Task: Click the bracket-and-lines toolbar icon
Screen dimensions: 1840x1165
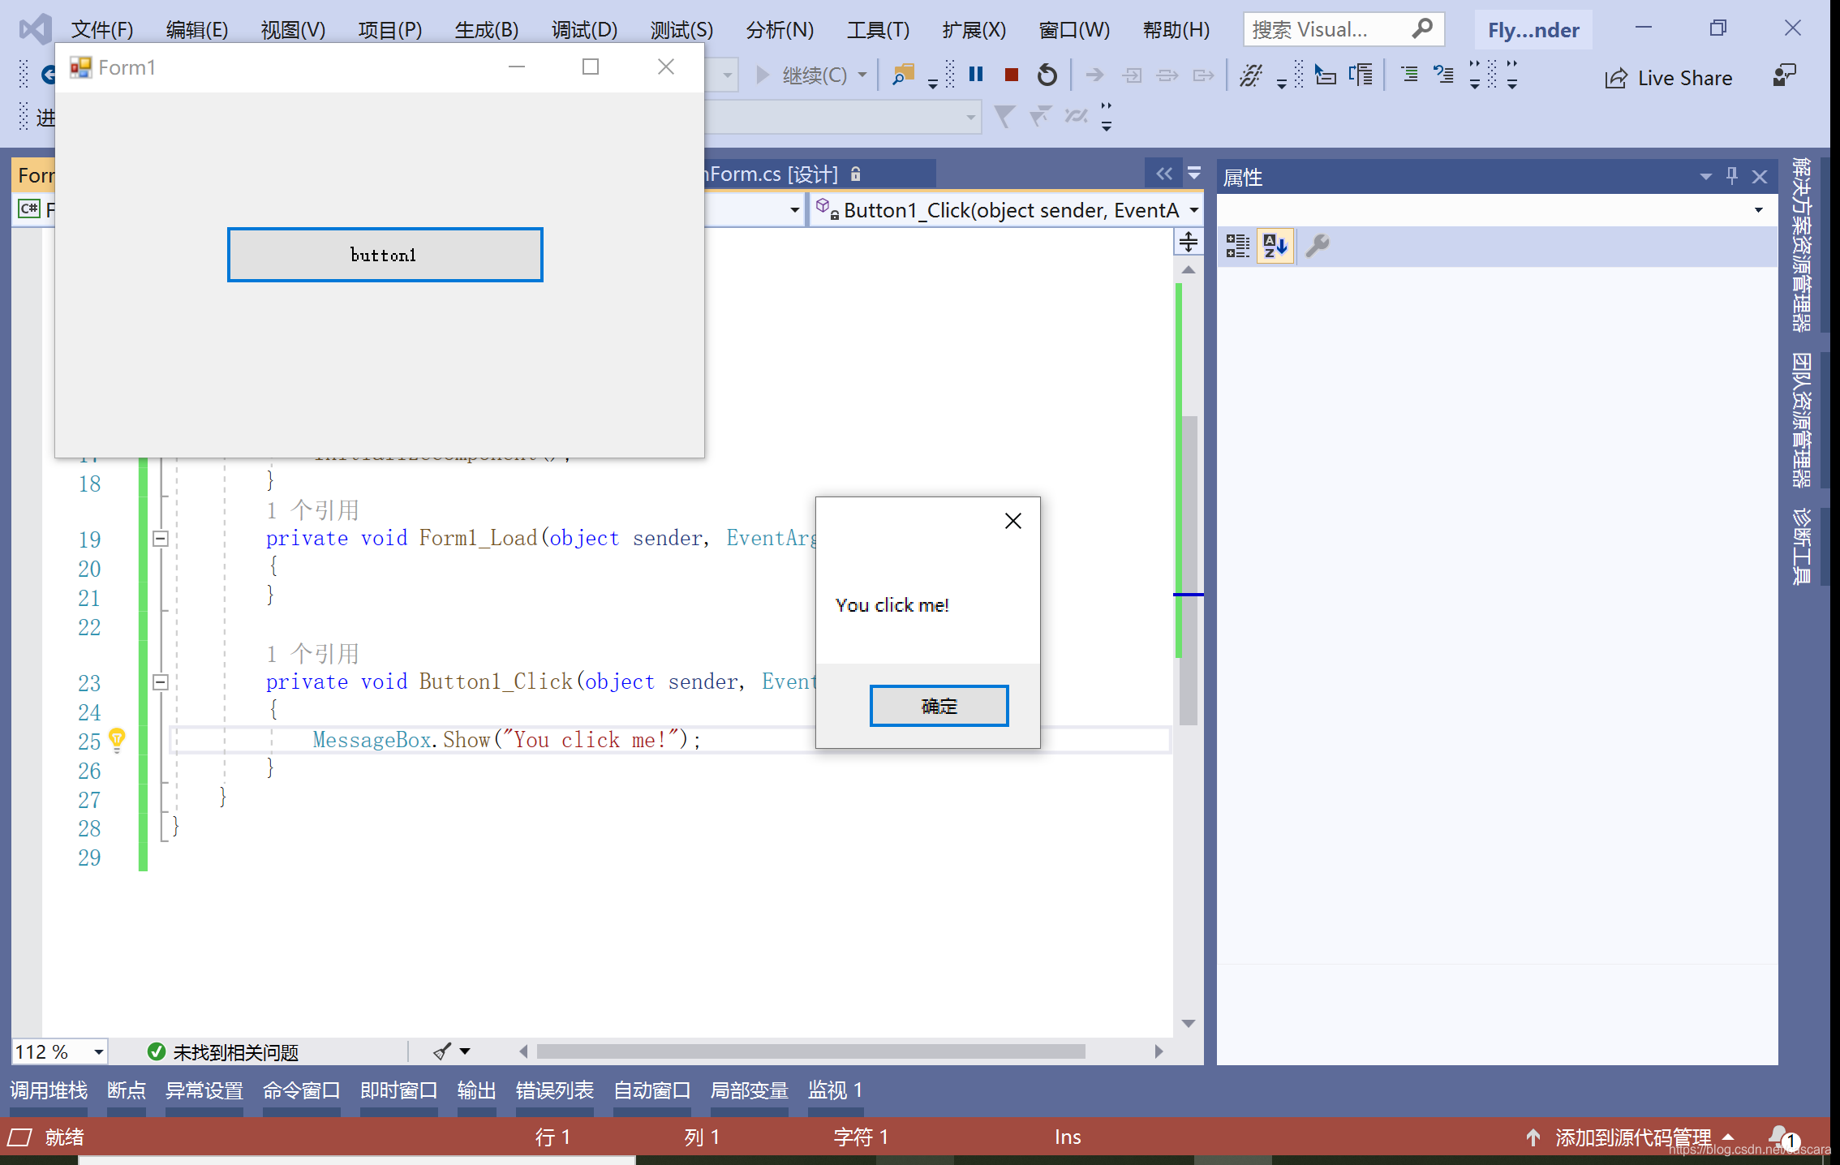Action: point(1361,75)
